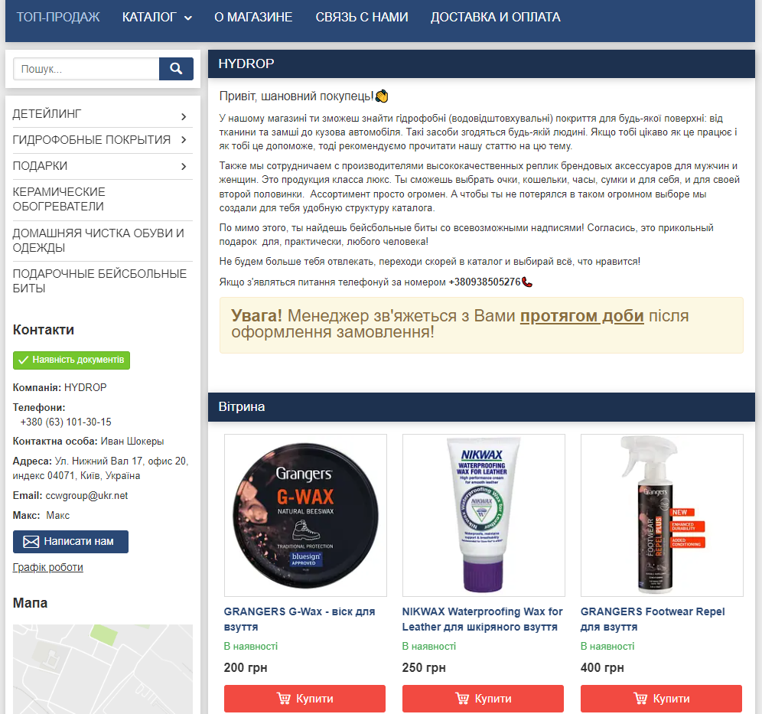Open the ДОСТАВКА И ОПЛАТА page
Image resolution: width=762 pixels, height=714 pixels.
pos(495,17)
